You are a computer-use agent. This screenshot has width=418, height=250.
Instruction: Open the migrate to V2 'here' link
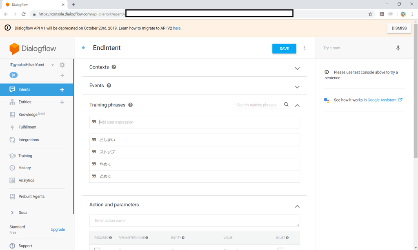click(x=177, y=28)
